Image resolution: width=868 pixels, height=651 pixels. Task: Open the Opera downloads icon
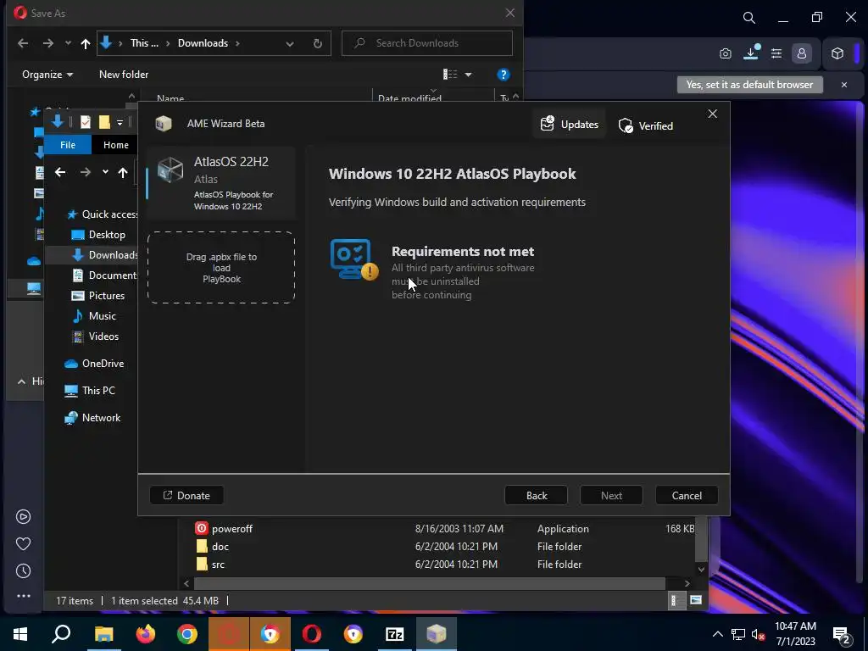click(x=751, y=53)
